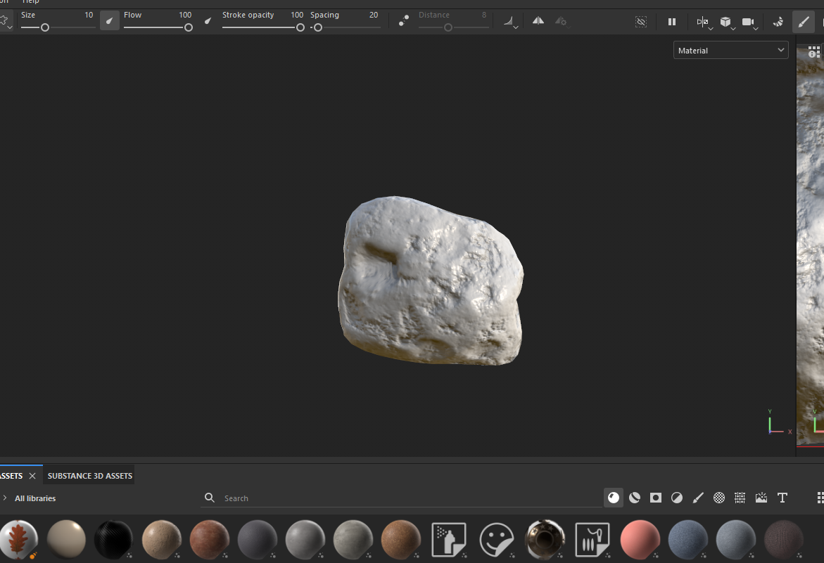Toggle the Environment maps asset filter

pos(761,498)
